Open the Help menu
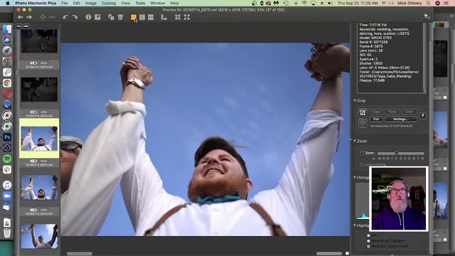The width and height of the screenshot is (455, 256). coord(174,3)
